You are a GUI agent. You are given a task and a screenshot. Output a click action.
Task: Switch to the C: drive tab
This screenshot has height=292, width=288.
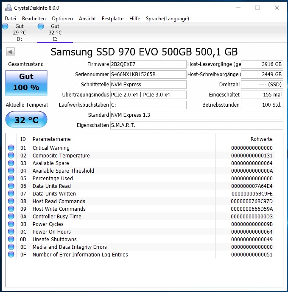point(55,33)
